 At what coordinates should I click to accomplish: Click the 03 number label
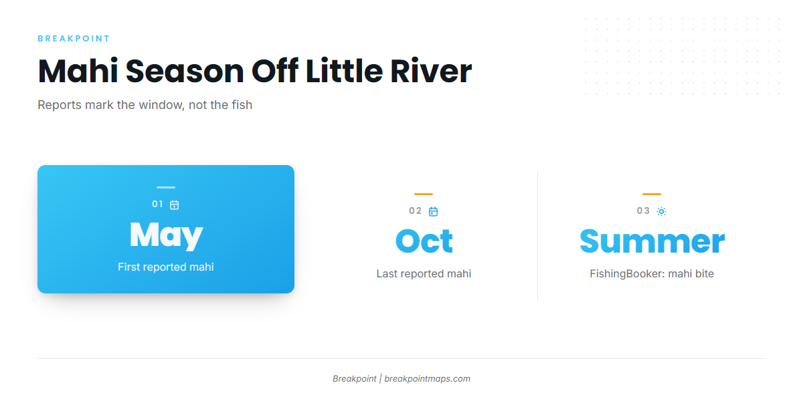(643, 211)
